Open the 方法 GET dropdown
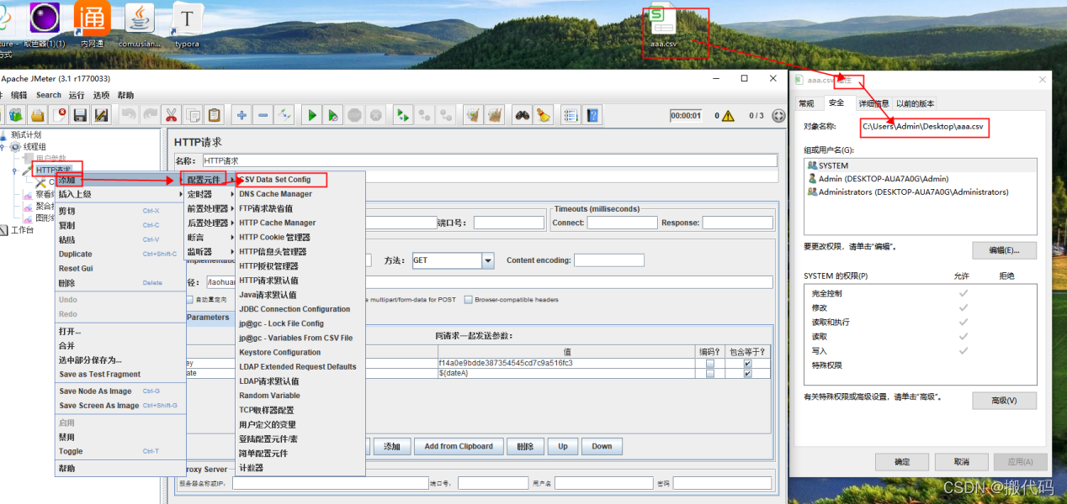This screenshot has height=504, width=1067. pos(487,260)
